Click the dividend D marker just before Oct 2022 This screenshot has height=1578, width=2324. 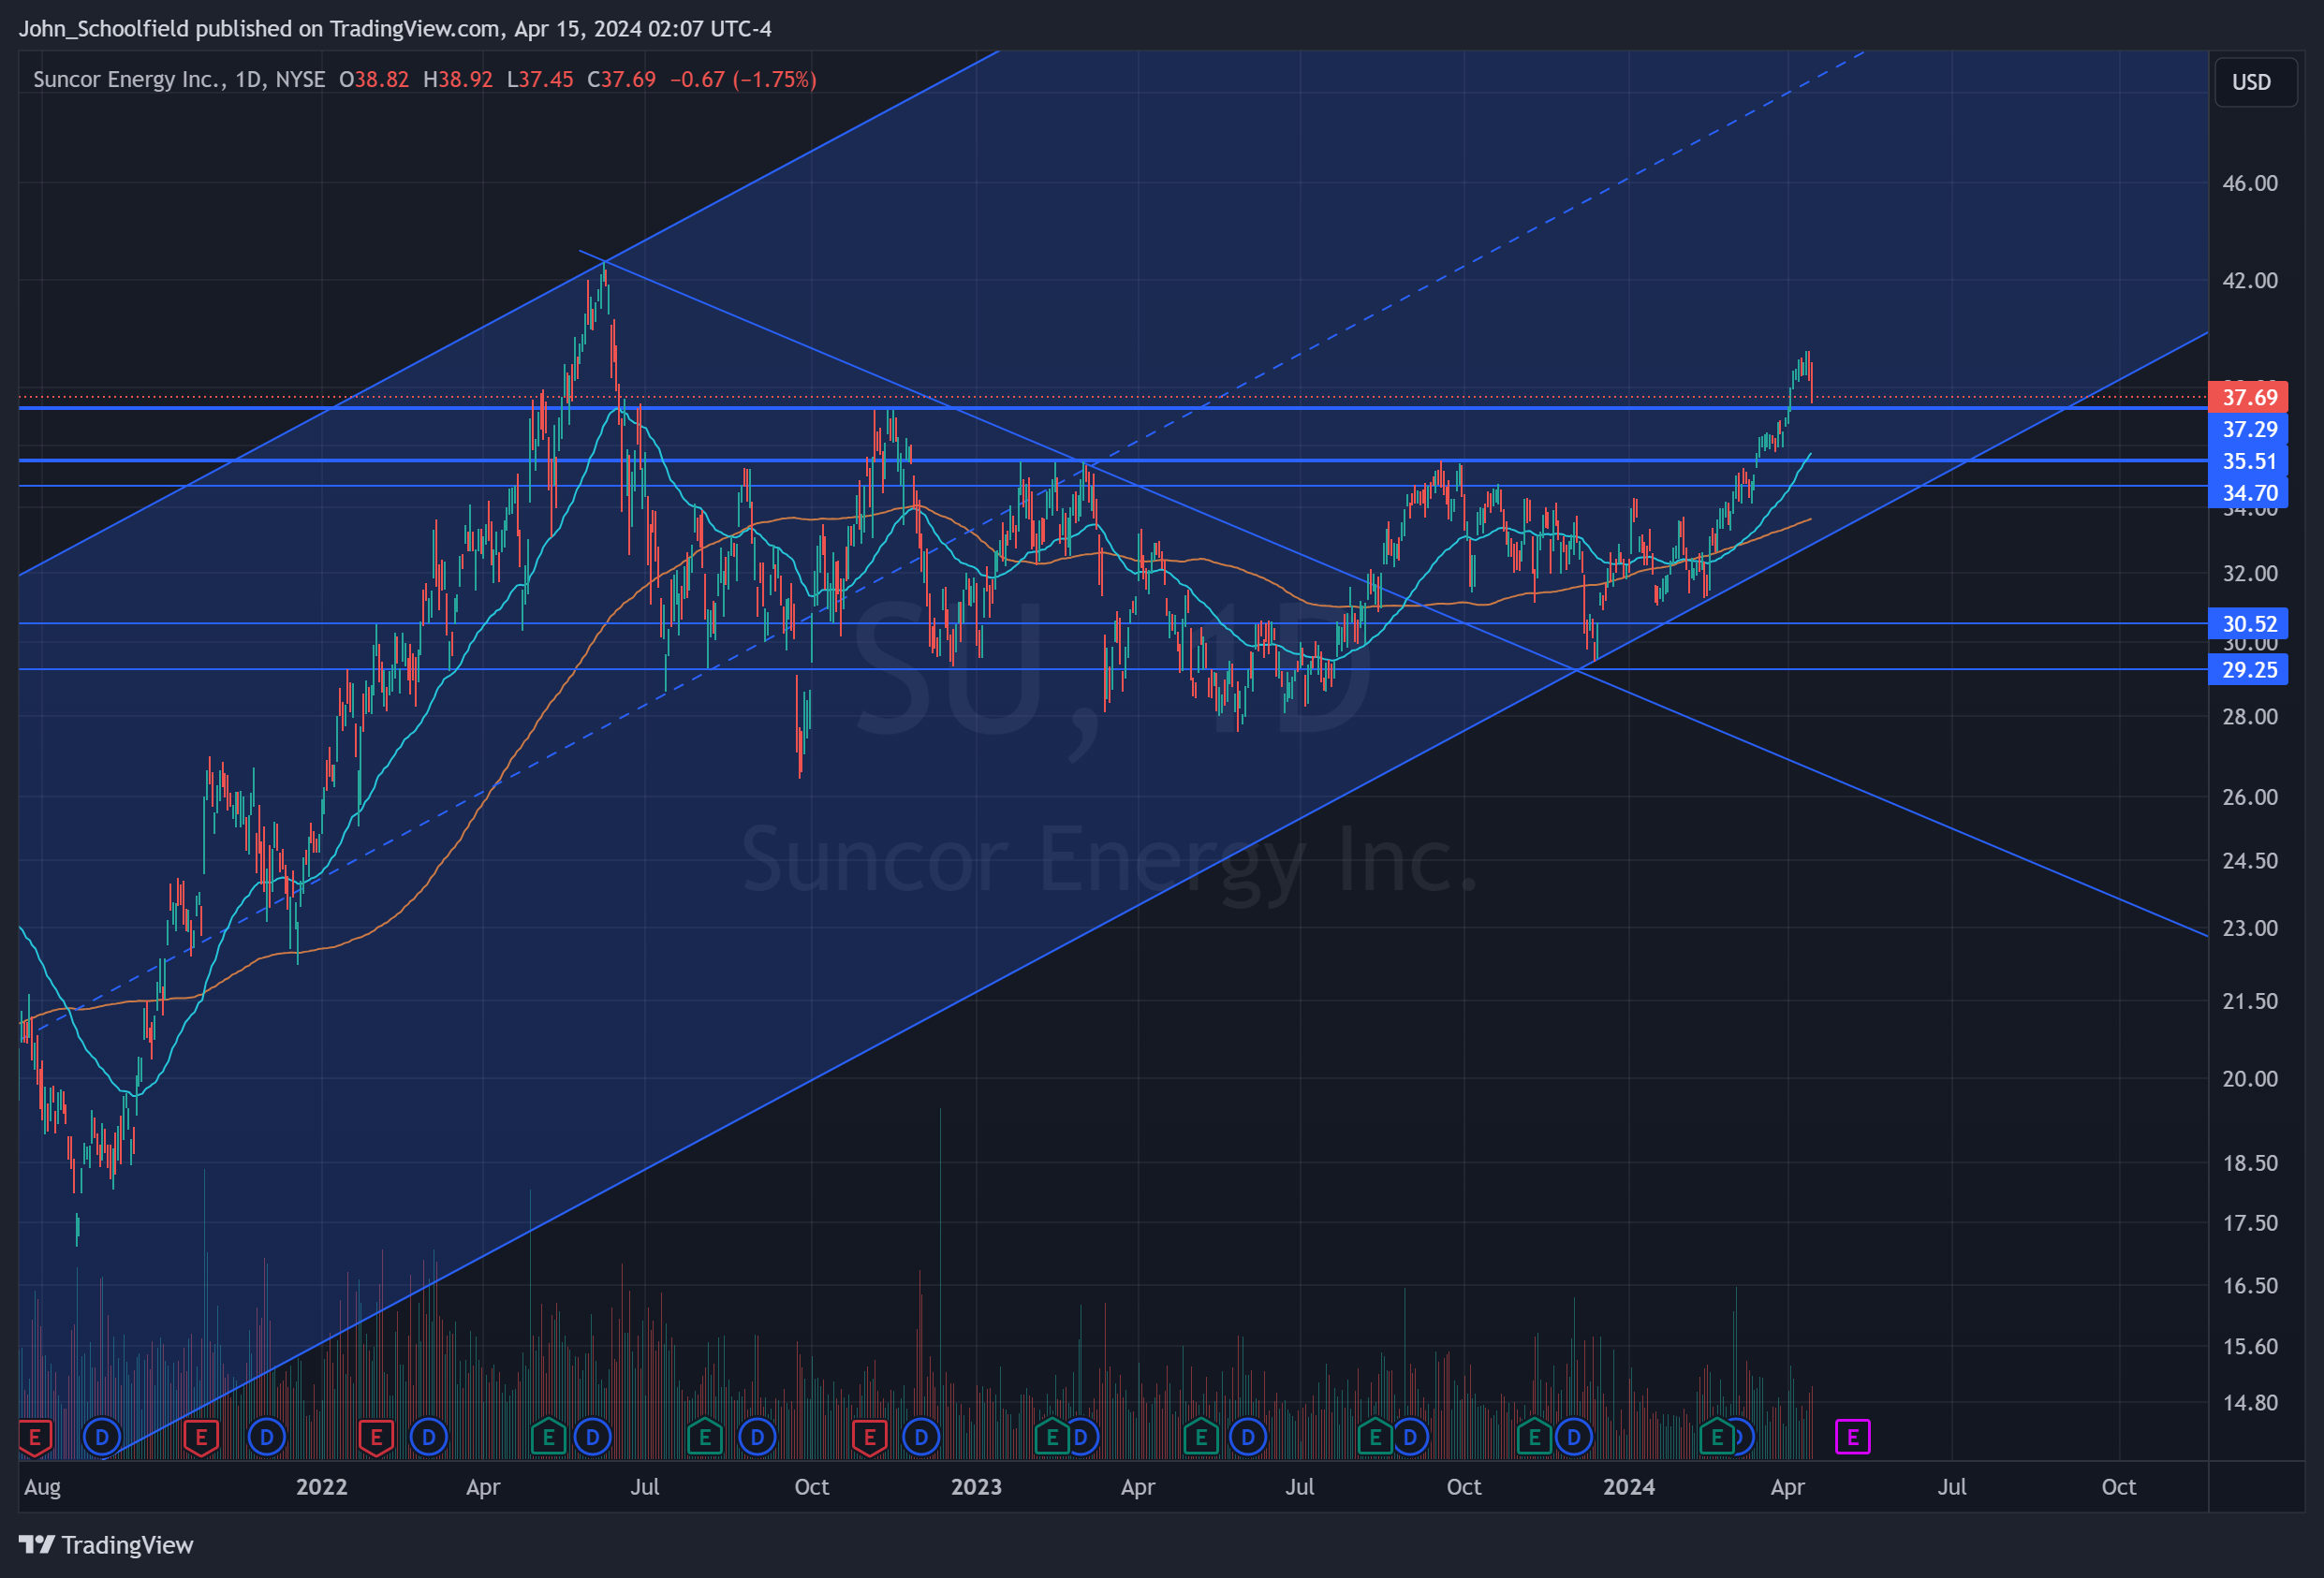(x=758, y=1439)
